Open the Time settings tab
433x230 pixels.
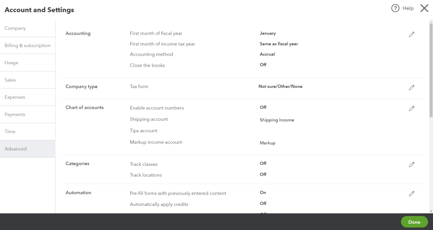(10, 132)
